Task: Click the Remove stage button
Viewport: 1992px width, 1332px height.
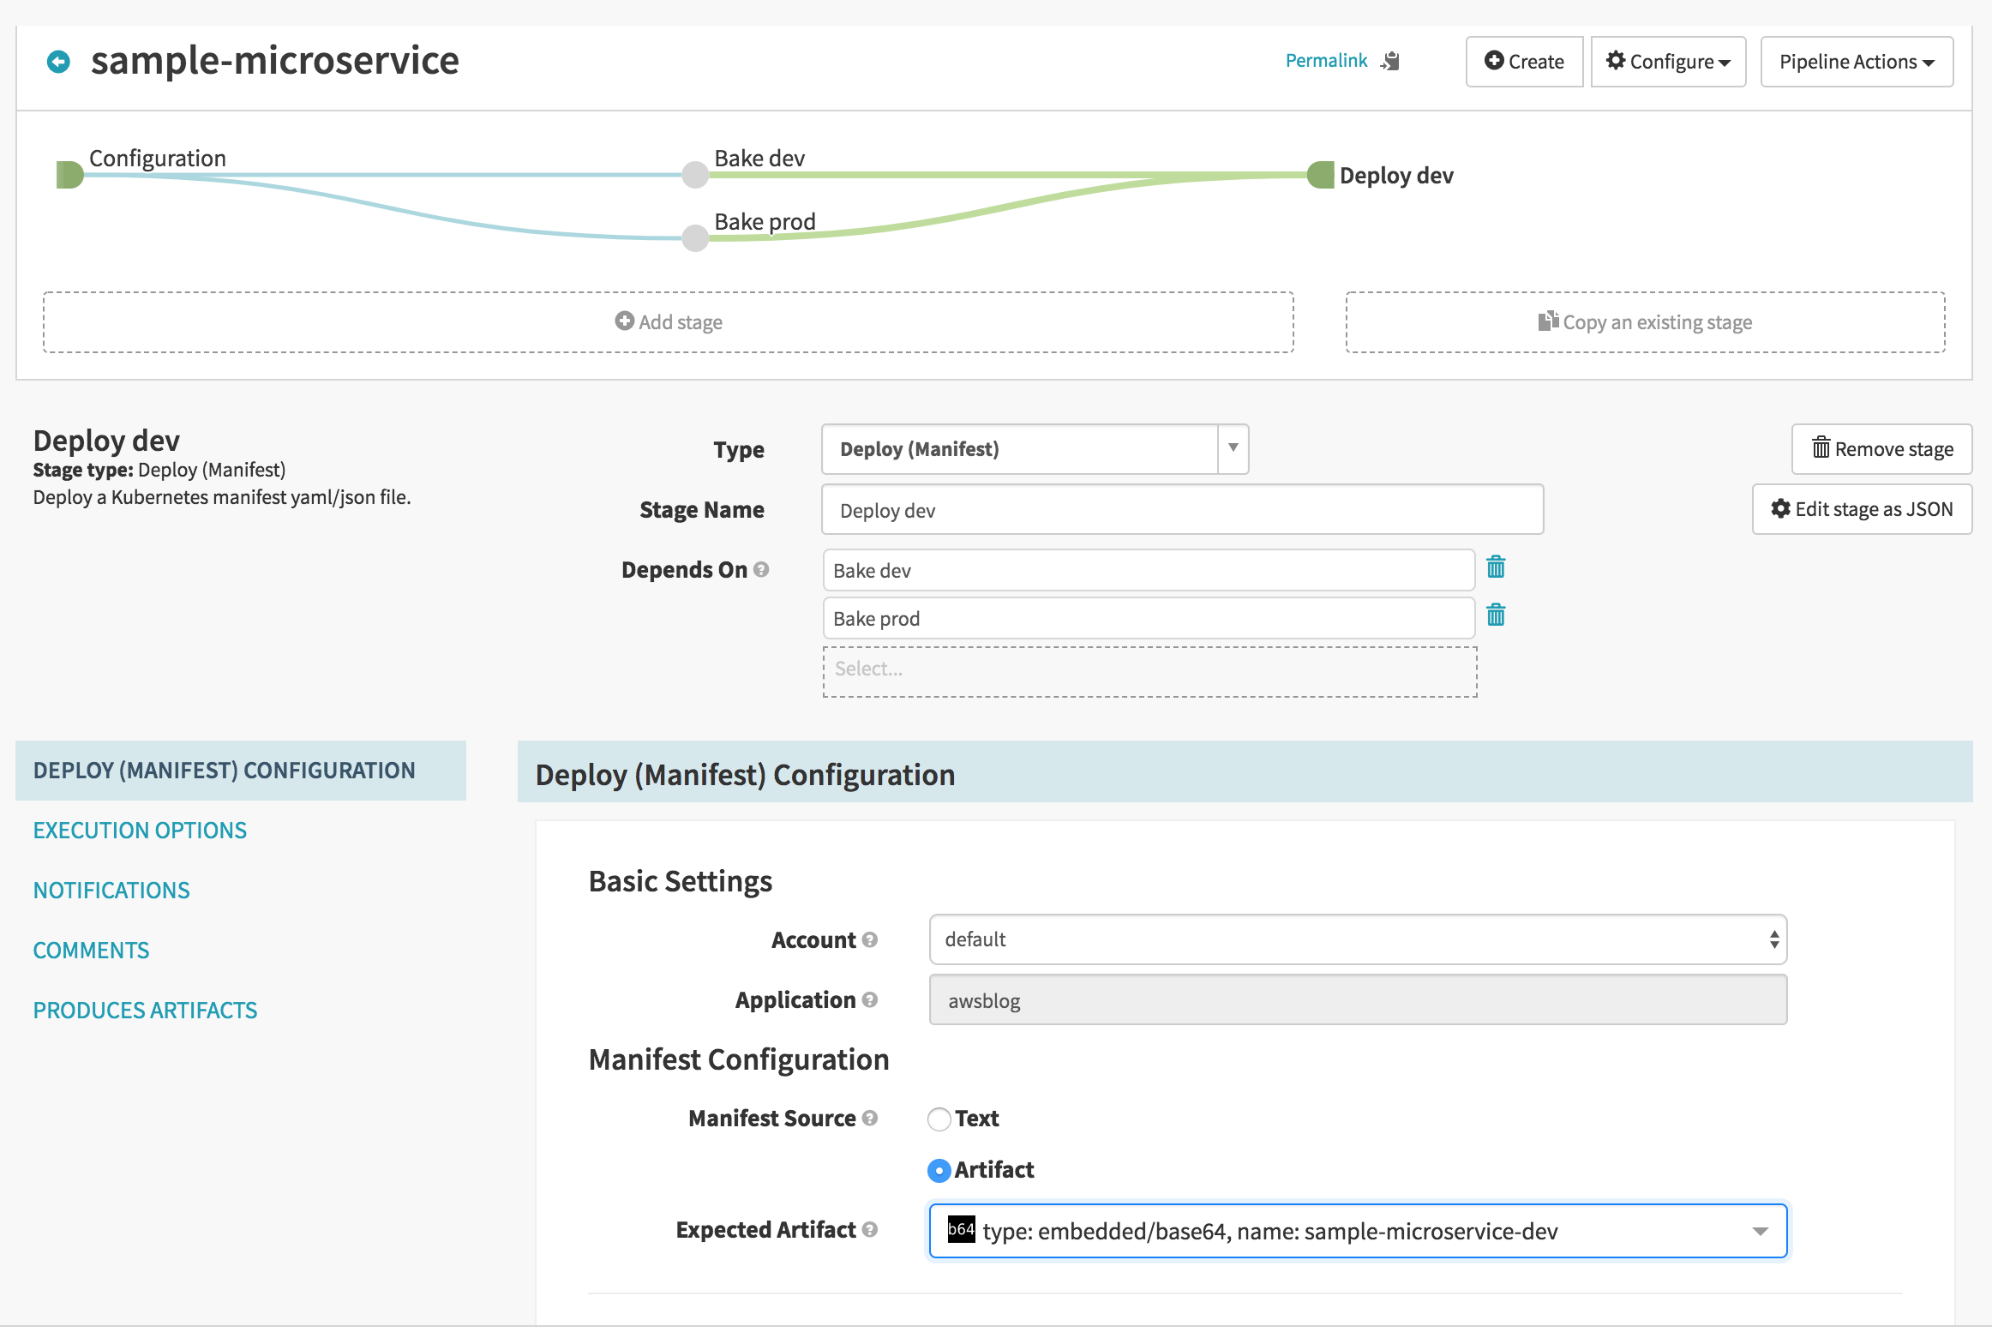Action: (1881, 449)
